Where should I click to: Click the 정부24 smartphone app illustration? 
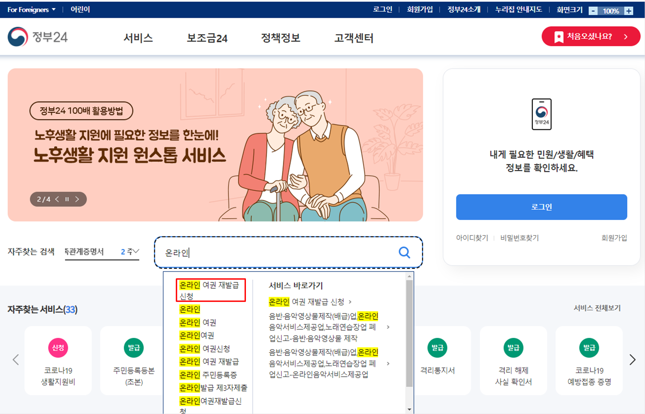click(541, 114)
